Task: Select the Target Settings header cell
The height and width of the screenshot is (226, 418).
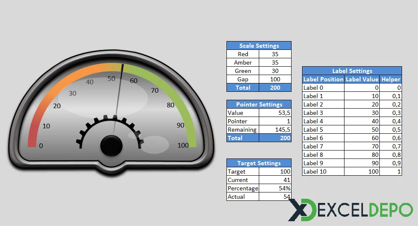Action: (x=259, y=163)
